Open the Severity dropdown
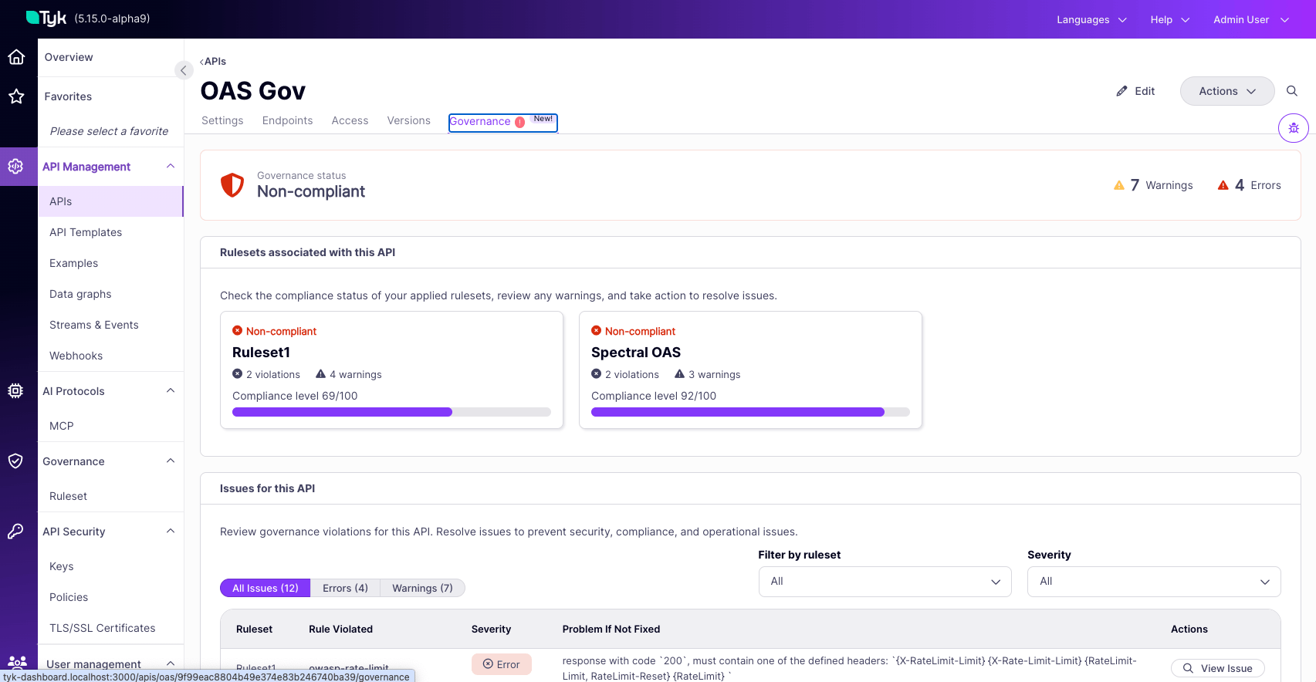Viewport: 1316px width, 682px height. tap(1154, 582)
